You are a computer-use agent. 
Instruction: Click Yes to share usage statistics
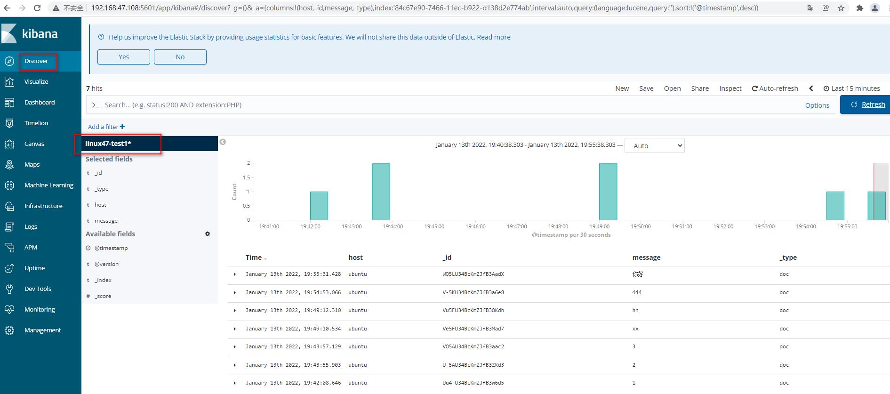coord(124,57)
